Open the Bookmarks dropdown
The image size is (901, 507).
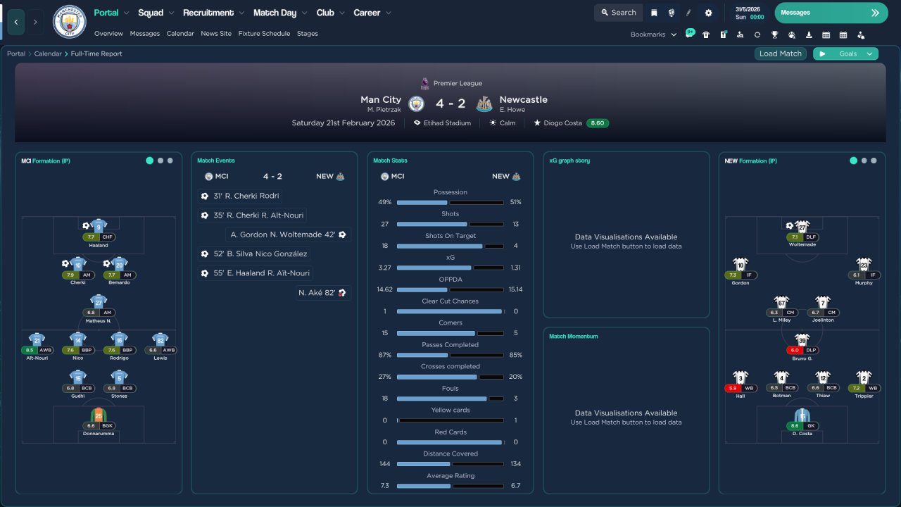point(654,35)
